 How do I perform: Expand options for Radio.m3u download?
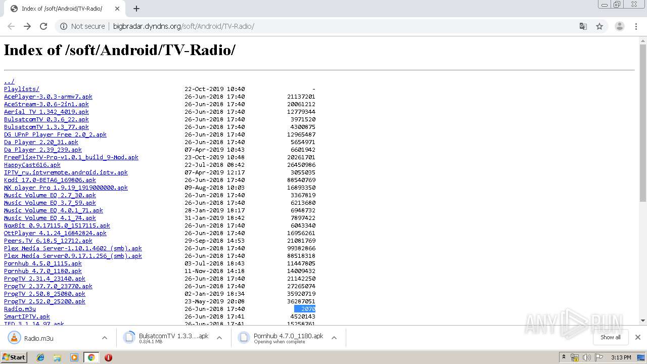tap(105, 338)
